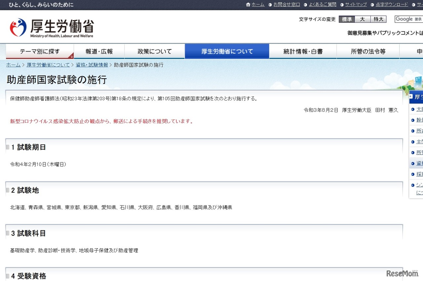Open the 資格・試験情報 breadcrumb link
The width and height of the screenshot is (423, 281).
click(x=92, y=65)
